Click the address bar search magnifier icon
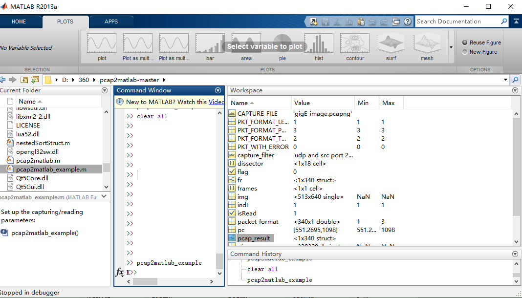 [x=515, y=80]
